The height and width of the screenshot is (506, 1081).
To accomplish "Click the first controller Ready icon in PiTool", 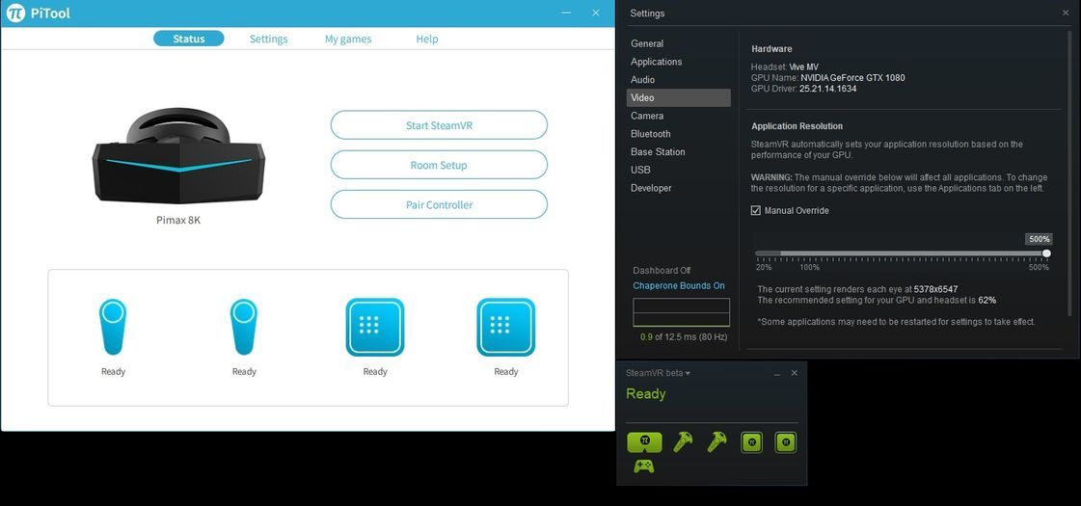I will click(113, 327).
